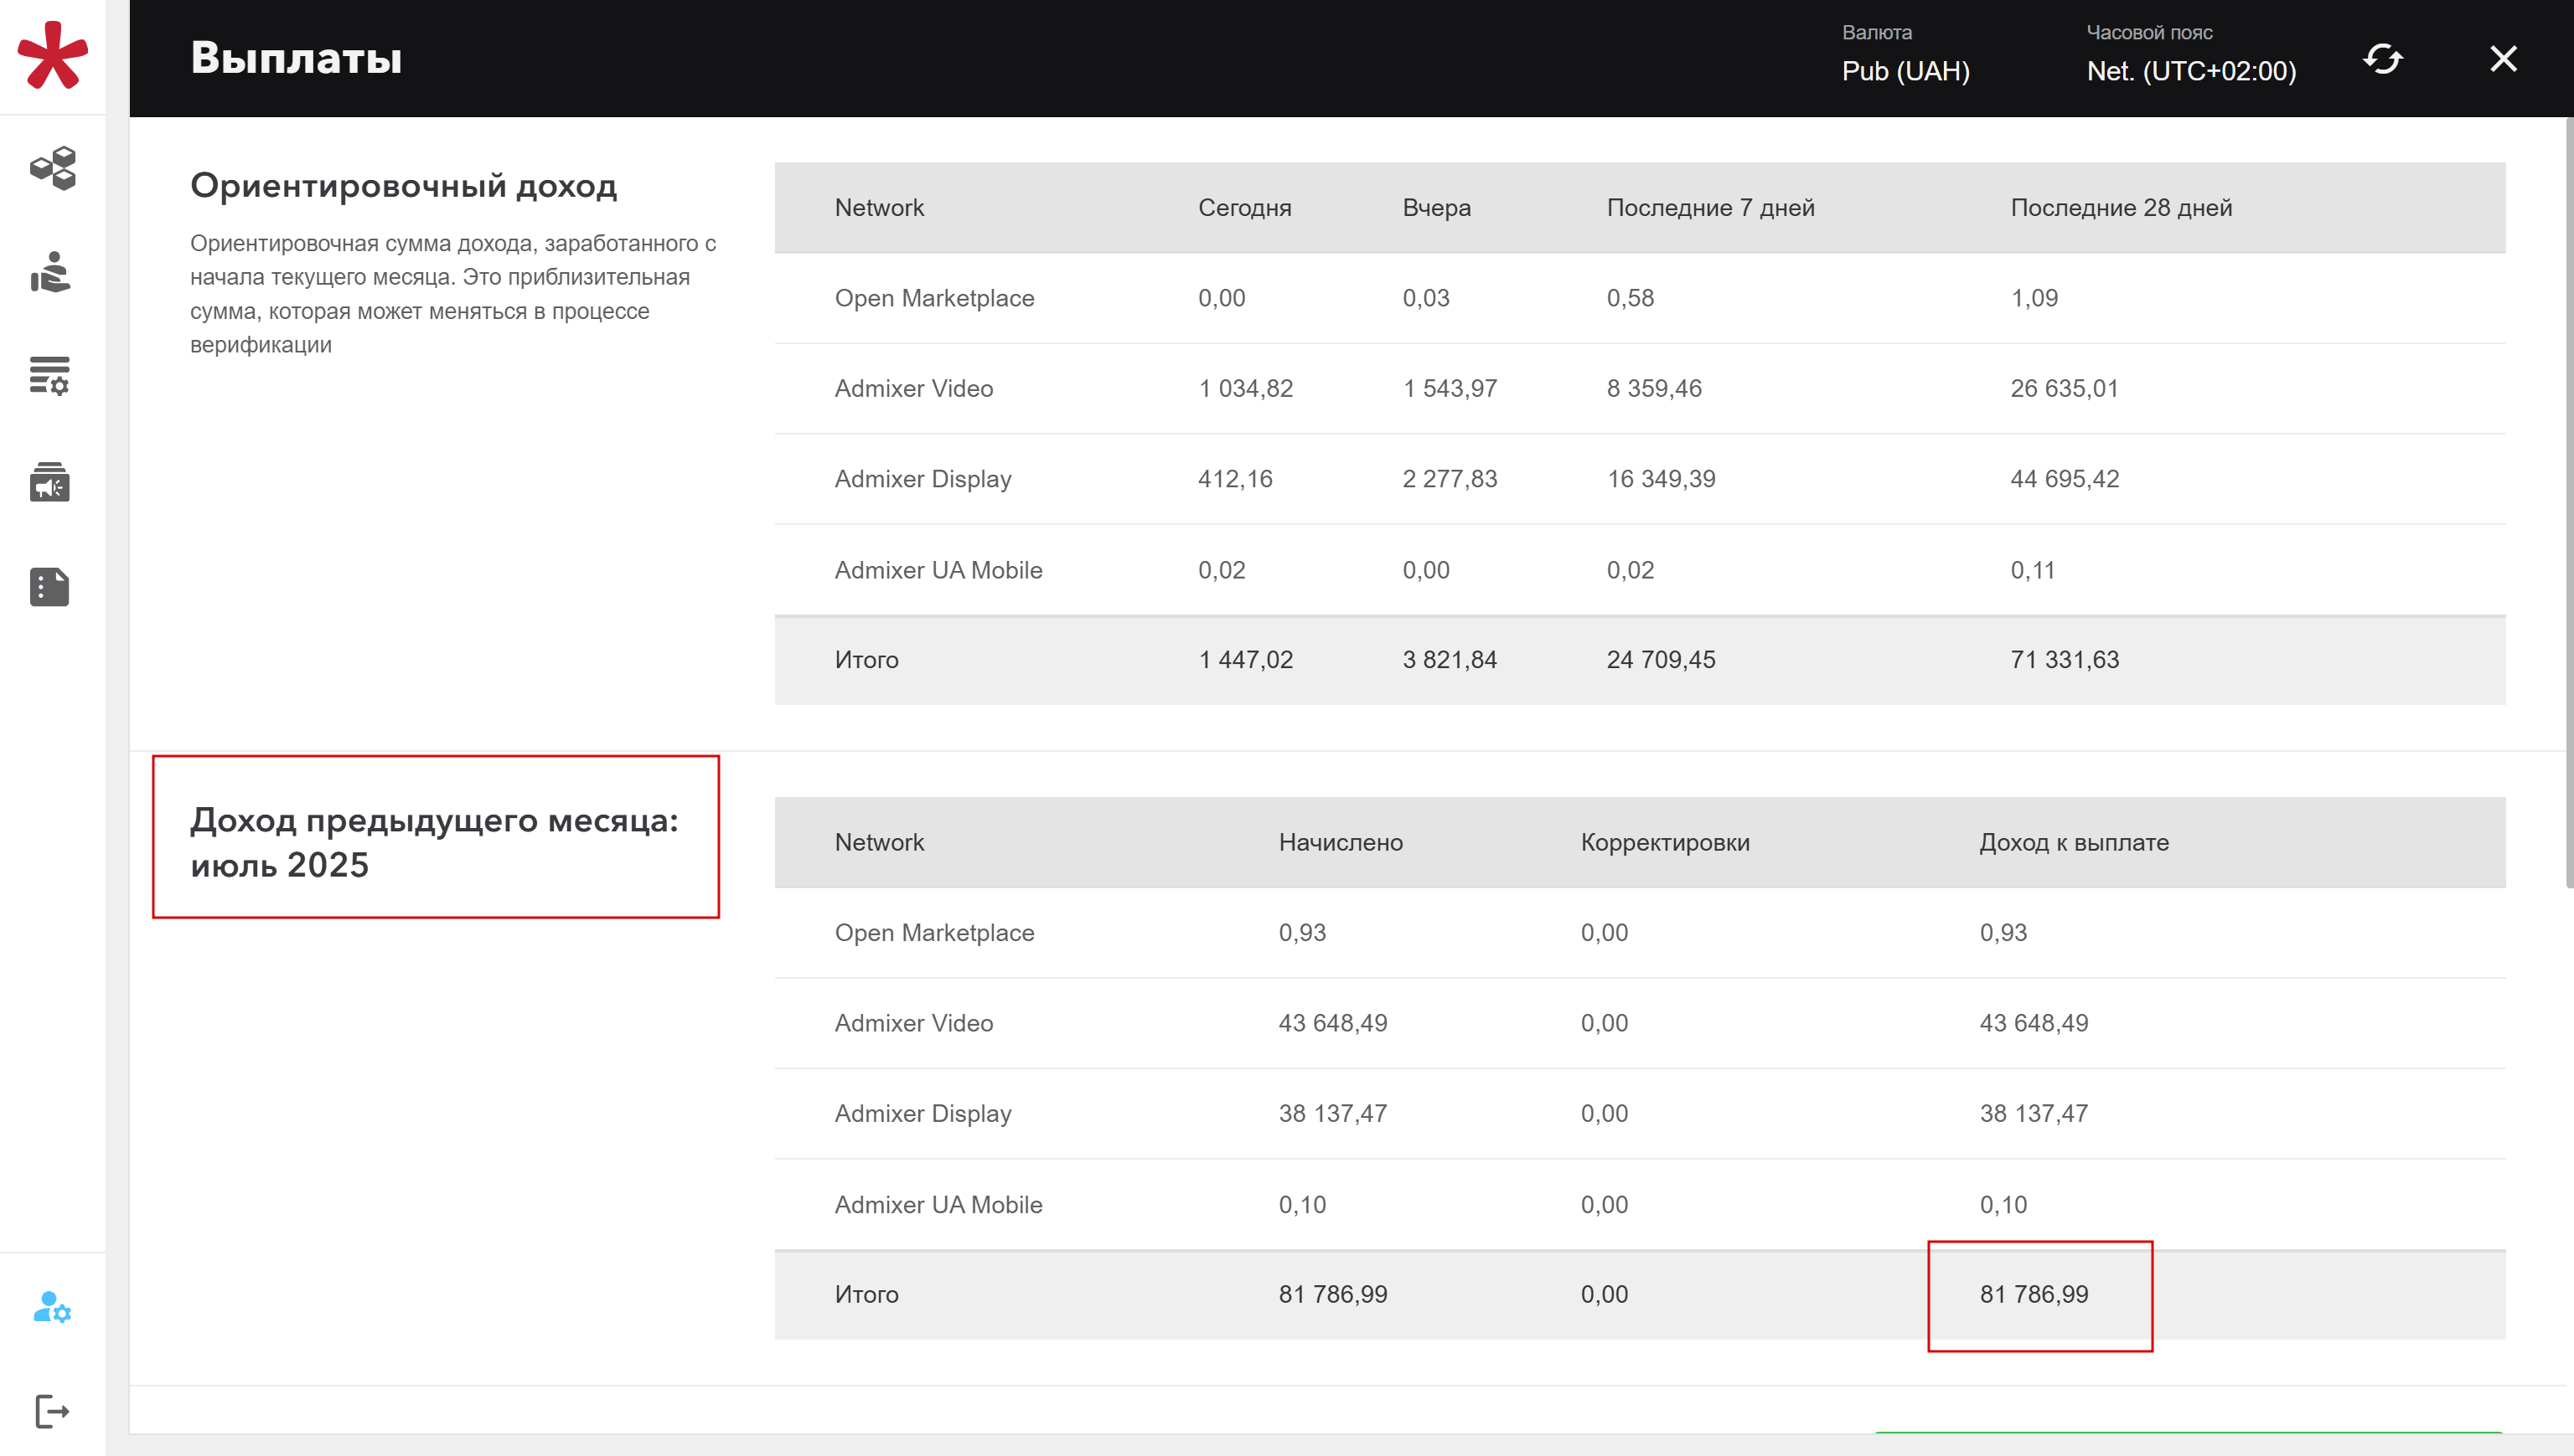Click the page vertical scrollbar
The width and height of the screenshot is (2574, 1456).
pos(2568,502)
